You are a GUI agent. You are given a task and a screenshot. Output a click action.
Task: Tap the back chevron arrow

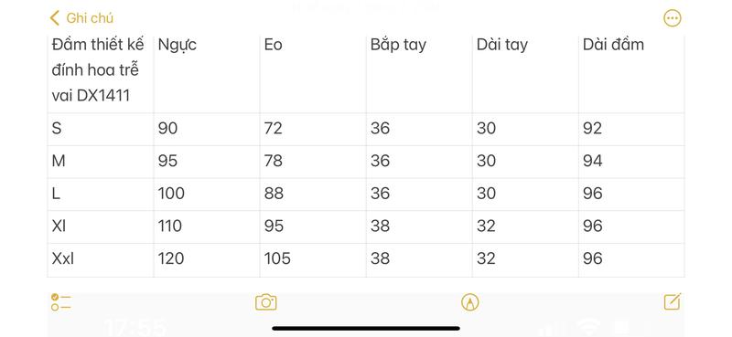(55, 18)
